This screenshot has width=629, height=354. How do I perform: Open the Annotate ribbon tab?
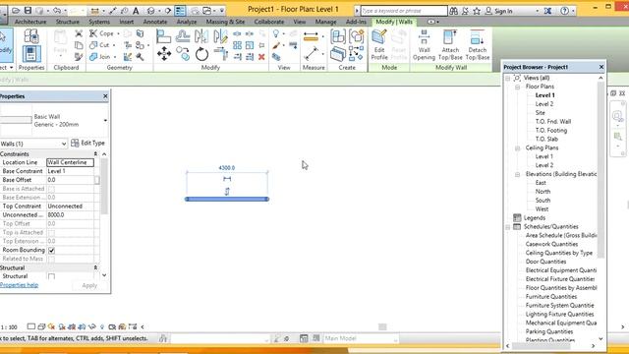(155, 22)
